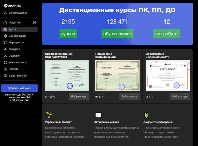The width and height of the screenshot is (198, 146).
Task: Open Мероприятия in the sidebar
Action: pyautogui.click(x=16, y=42)
